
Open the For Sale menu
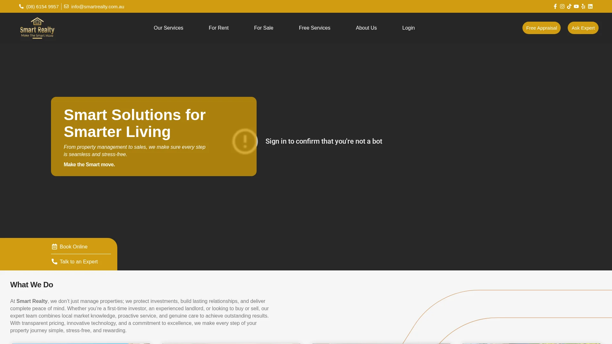[264, 28]
